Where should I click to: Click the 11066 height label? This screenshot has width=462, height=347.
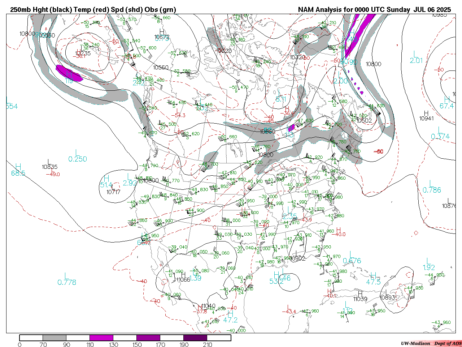[x=183, y=279]
